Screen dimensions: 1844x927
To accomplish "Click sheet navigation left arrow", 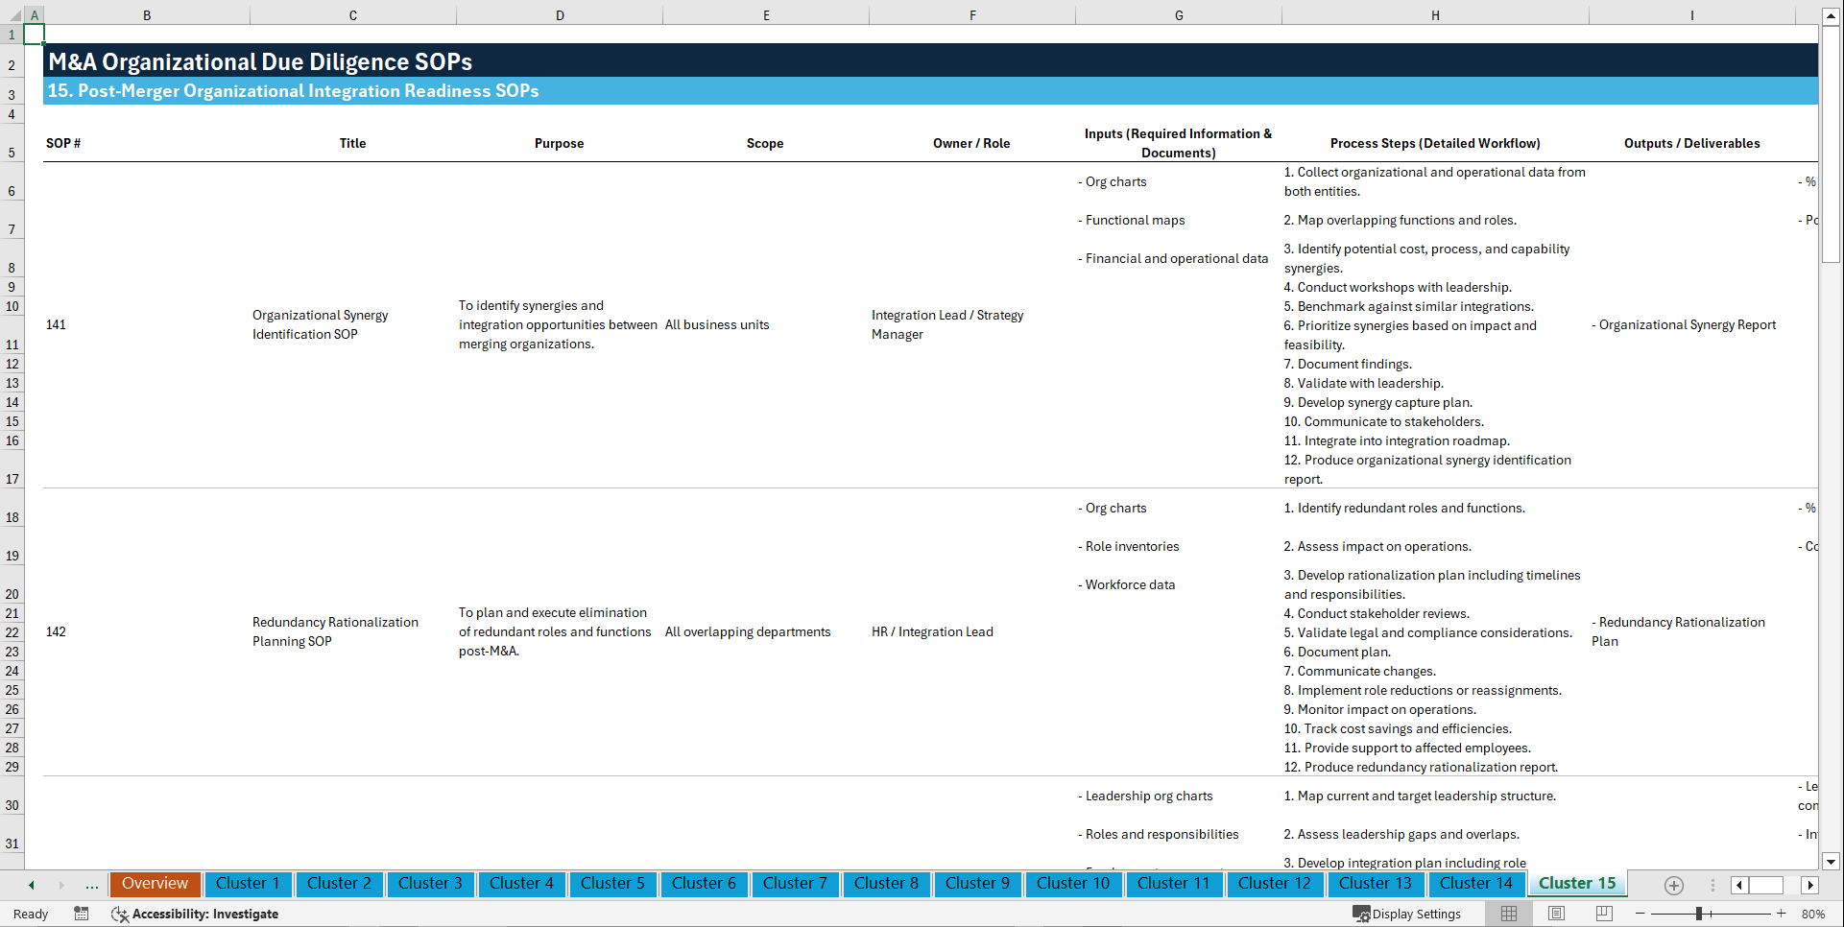I will [31, 885].
